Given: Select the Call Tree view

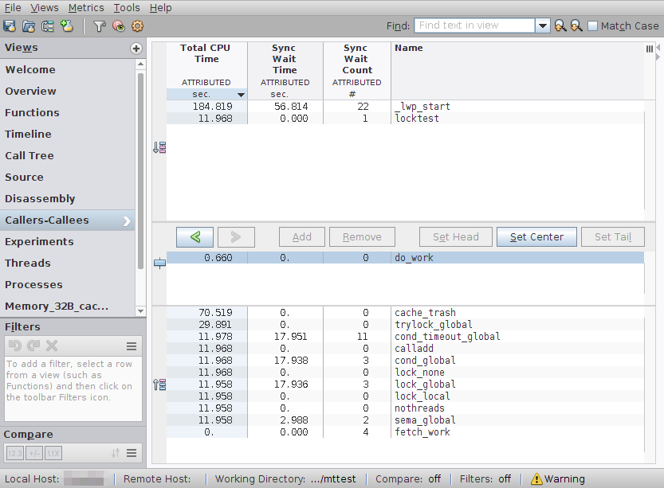Looking at the screenshot, I should coord(29,155).
